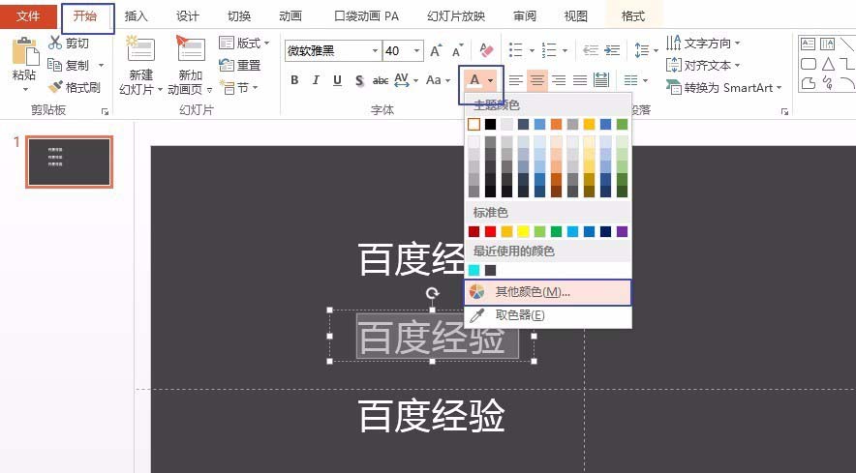
Task: Align text right
Action: [x=559, y=80]
